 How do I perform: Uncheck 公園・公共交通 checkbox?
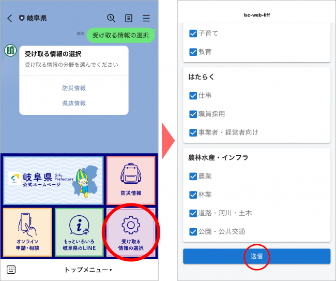[x=193, y=232]
